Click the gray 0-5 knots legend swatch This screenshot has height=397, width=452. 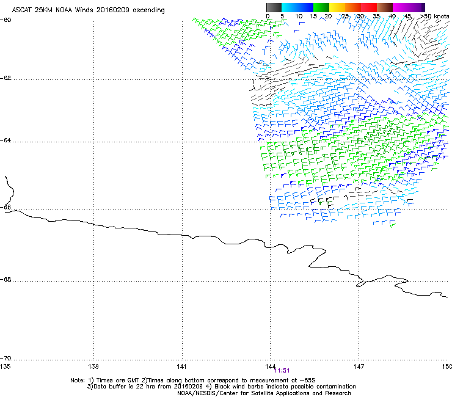click(274, 7)
